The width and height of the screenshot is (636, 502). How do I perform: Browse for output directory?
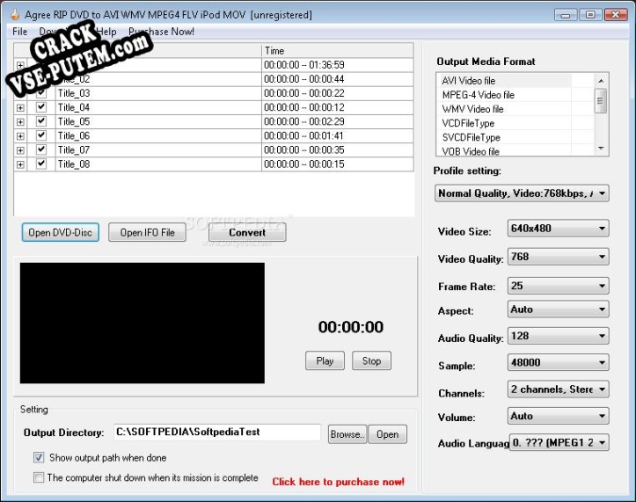(347, 434)
